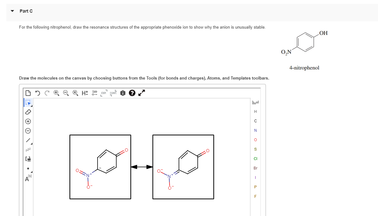Click the EXP expand abbreviations button
The image size is (378, 216).
click(103, 93)
